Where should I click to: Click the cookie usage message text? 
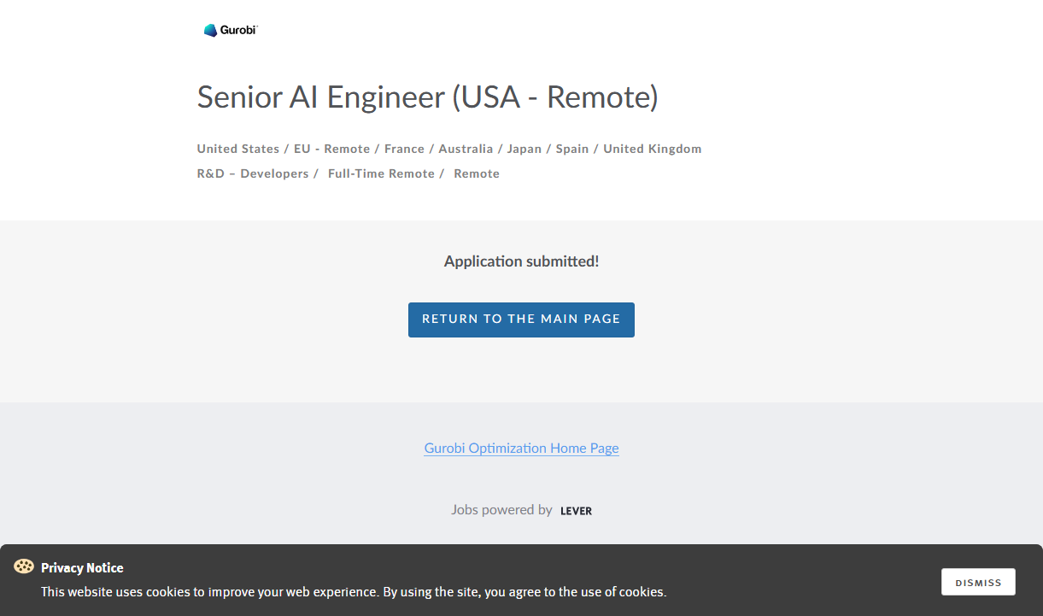pos(354,591)
